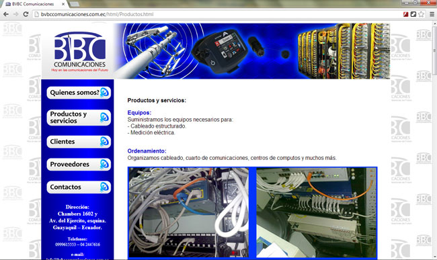Select the BVBC Comunicaciones browser tab
The height and width of the screenshot is (260, 437).
click(34, 4)
